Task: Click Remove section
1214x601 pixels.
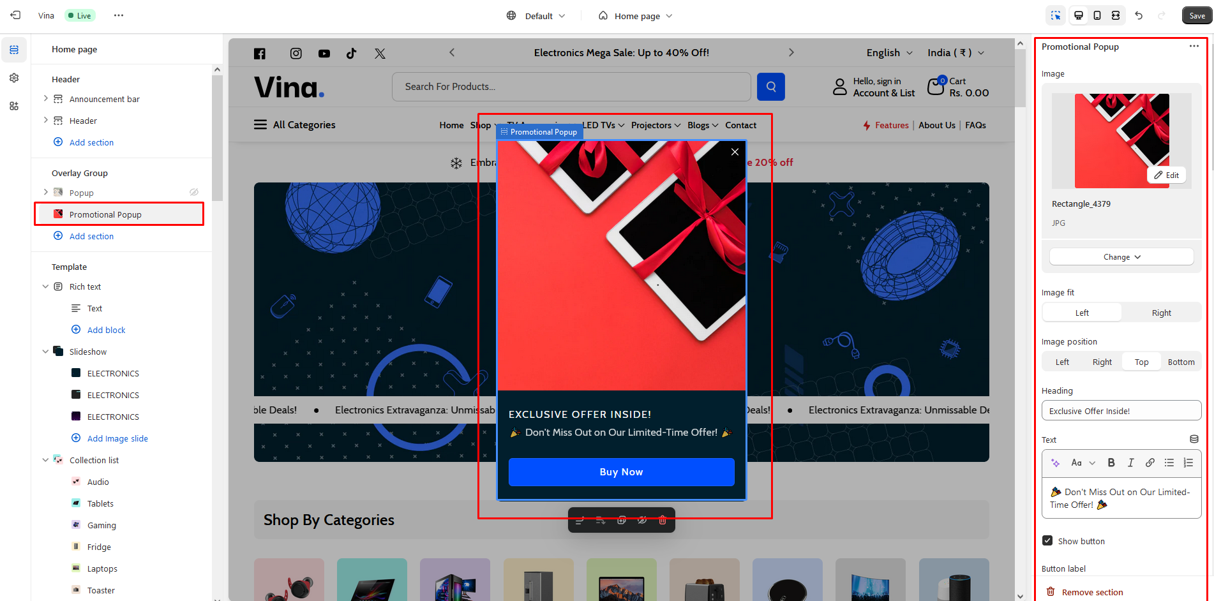Action: pos(1092,592)
